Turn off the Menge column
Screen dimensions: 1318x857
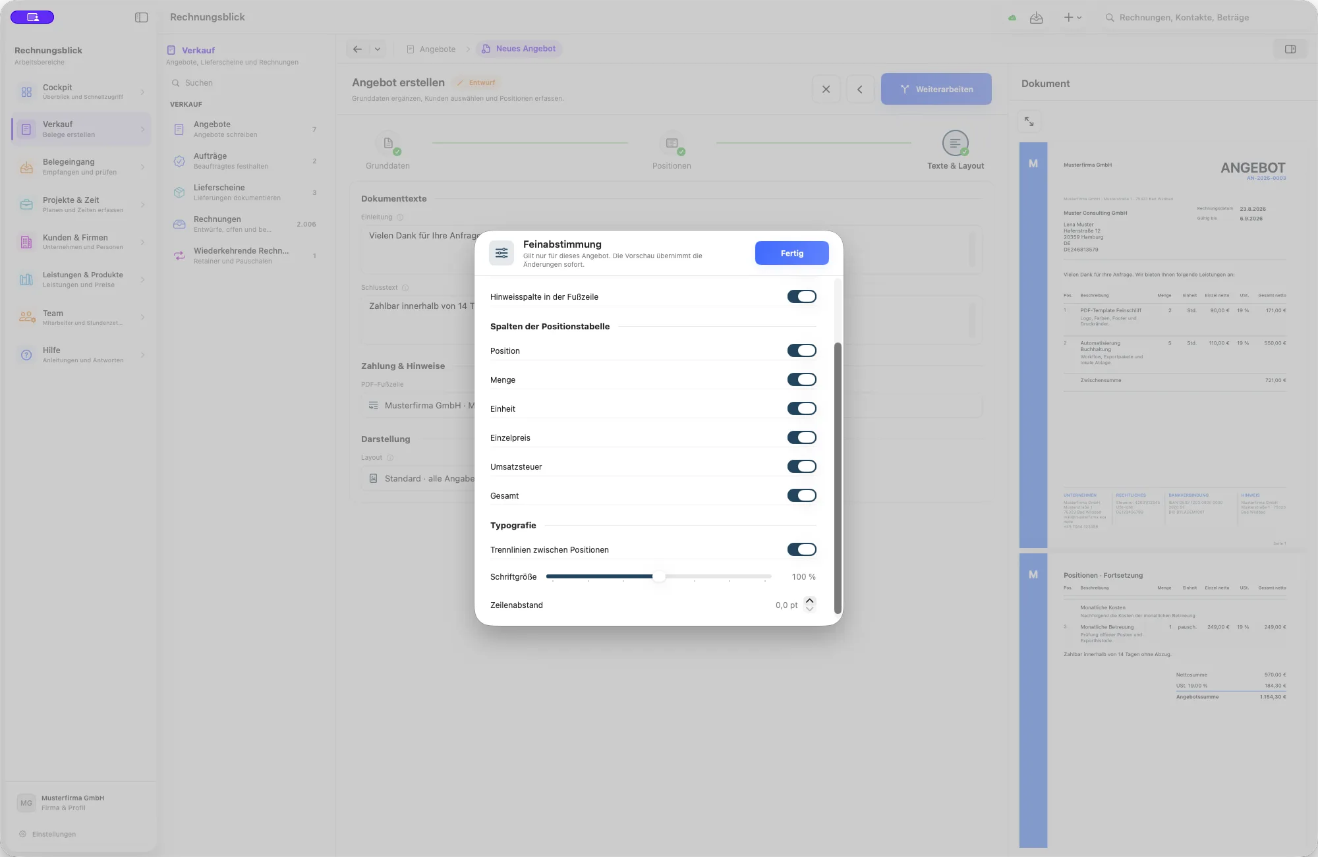802,379
